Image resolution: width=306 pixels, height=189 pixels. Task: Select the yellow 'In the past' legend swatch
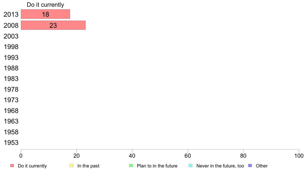[x=72, y=166]
